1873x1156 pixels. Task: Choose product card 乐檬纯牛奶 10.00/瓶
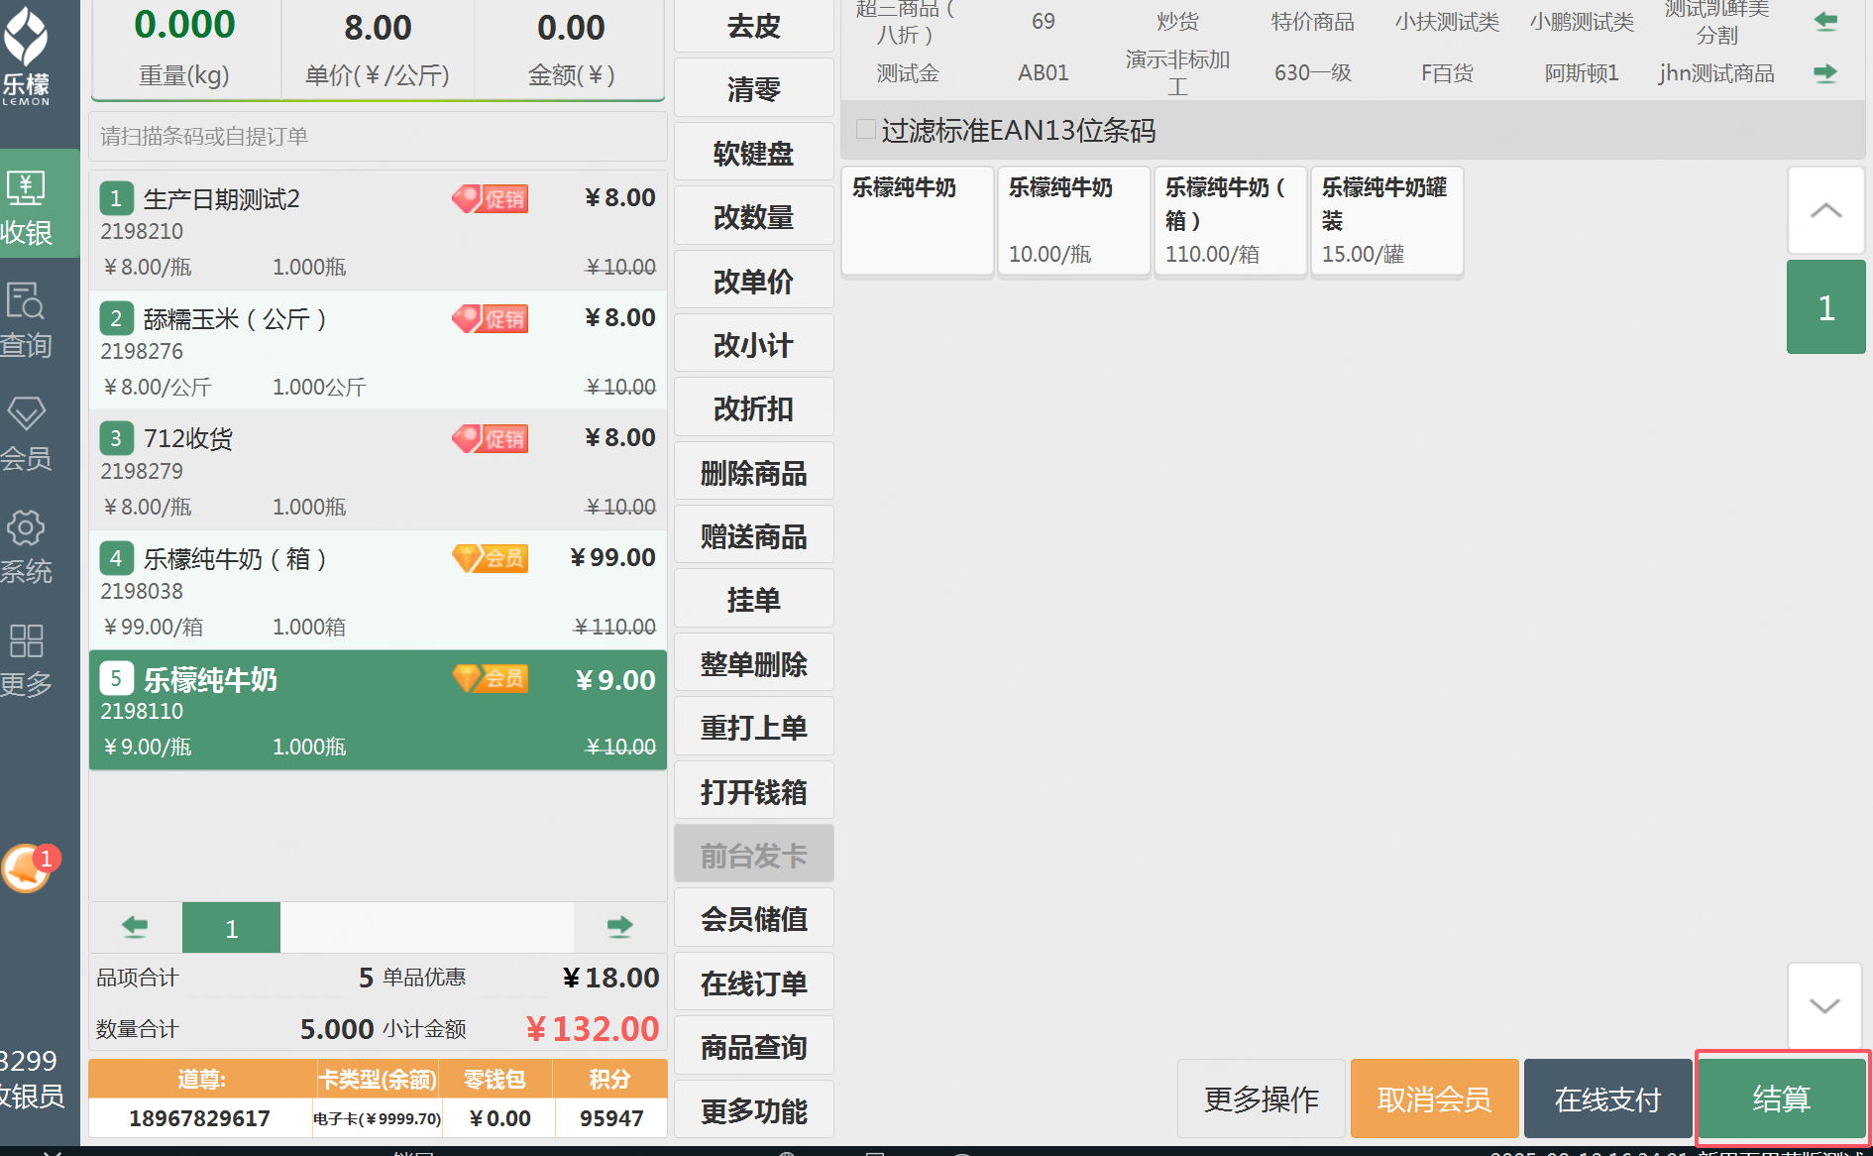click(x=1073, y=221)
